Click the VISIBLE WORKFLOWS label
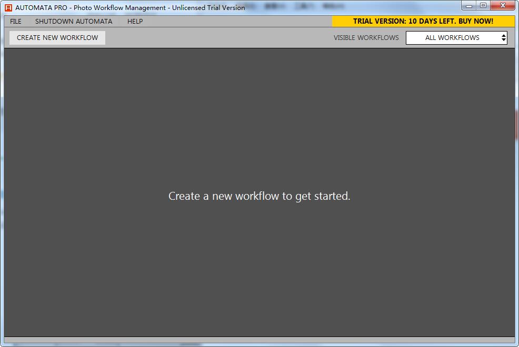 pos(366,38)
